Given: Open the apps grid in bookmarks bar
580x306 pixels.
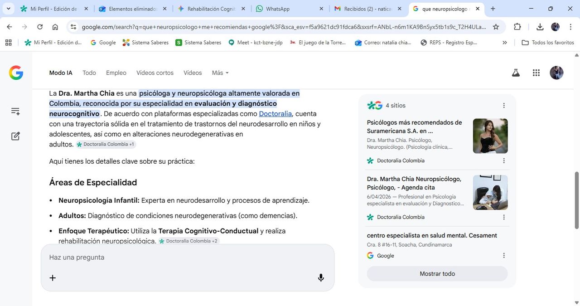Looking at the screenshot, I should pos(8,43).
